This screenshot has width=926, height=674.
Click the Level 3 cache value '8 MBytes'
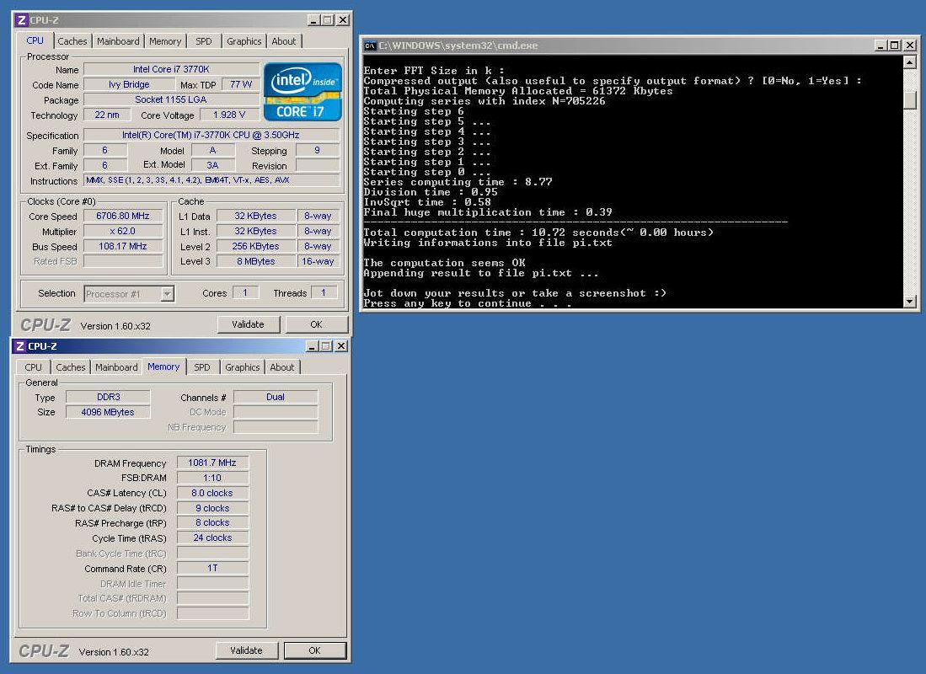click(x=255, y=261)
